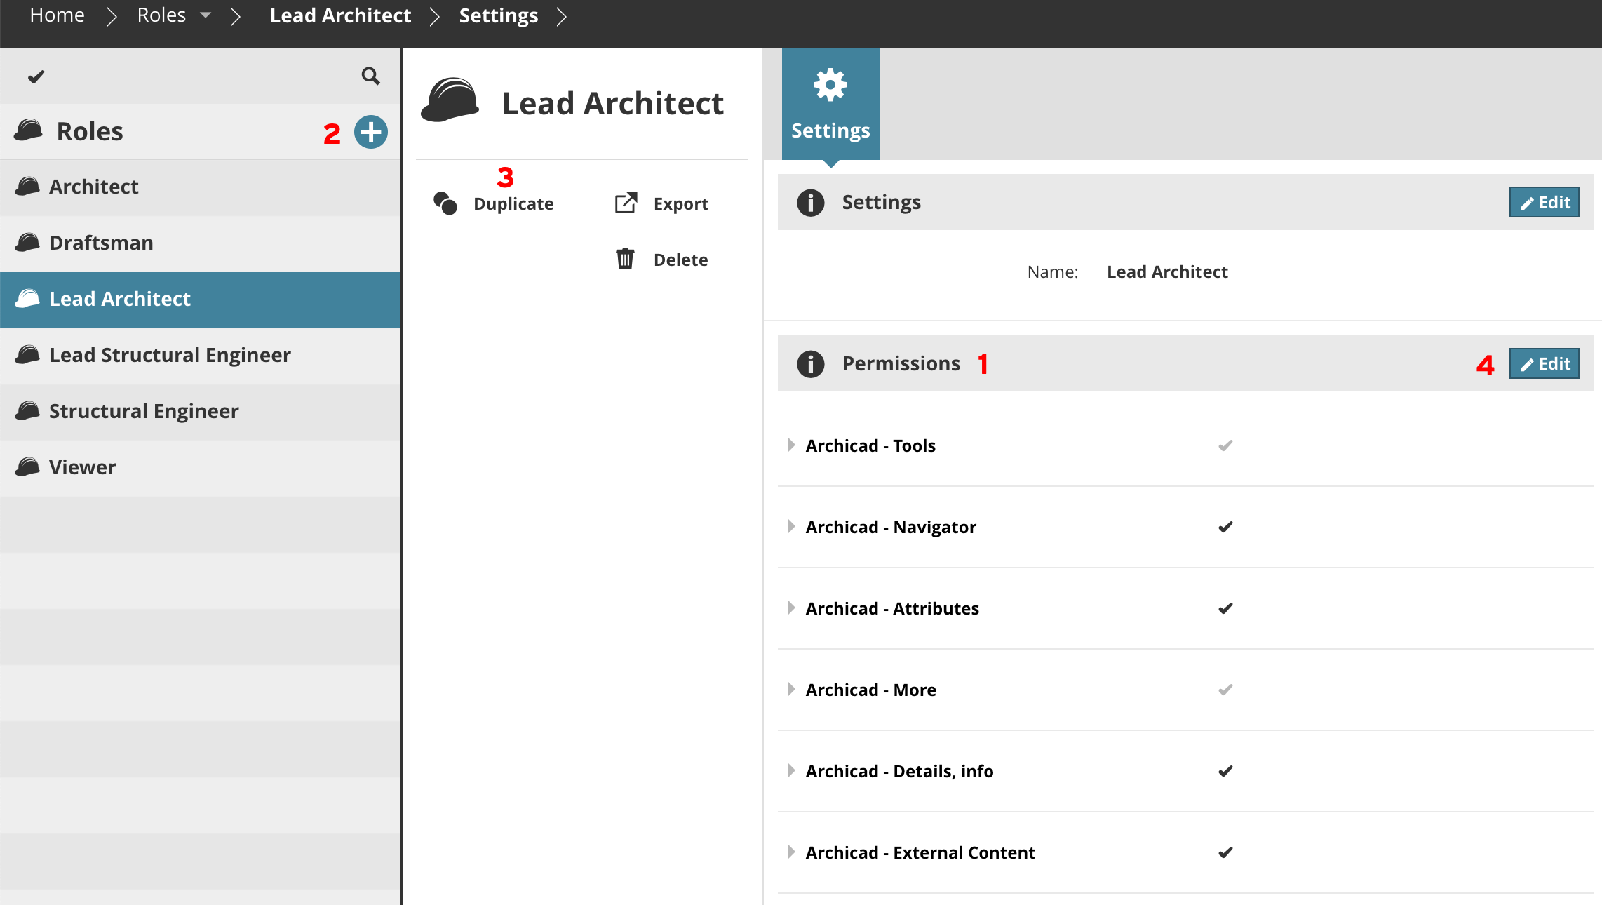Click Settings in the breadcrumb
Screen dimensions: 1602x905
tap(499, 15)
